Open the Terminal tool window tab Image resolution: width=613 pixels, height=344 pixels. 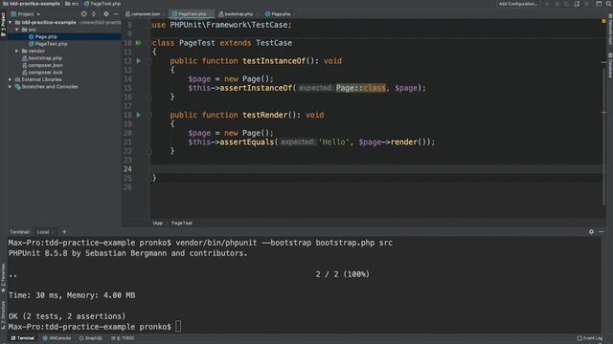tap(23, 338)
